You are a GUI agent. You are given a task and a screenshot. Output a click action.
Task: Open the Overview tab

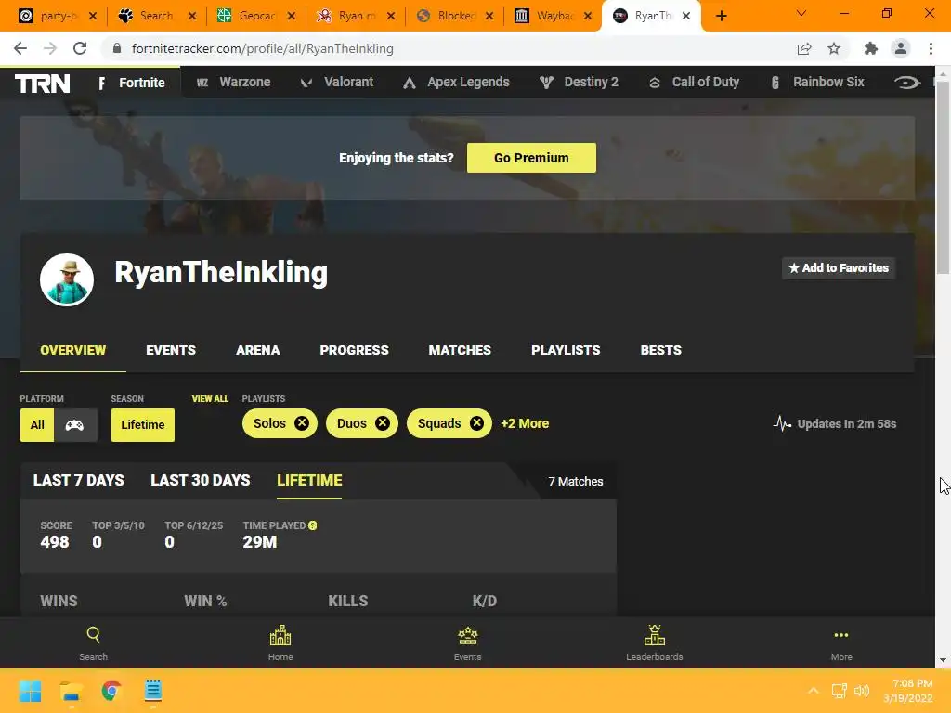pyautogui.click(x=72, y=350)
